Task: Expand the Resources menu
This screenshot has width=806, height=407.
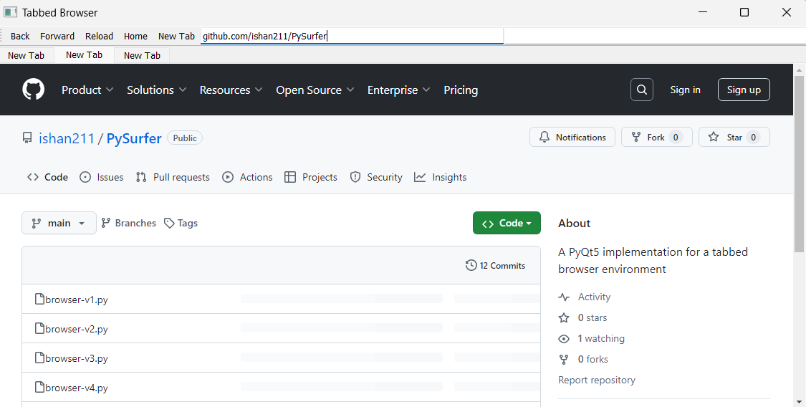Action: (231, 90)
